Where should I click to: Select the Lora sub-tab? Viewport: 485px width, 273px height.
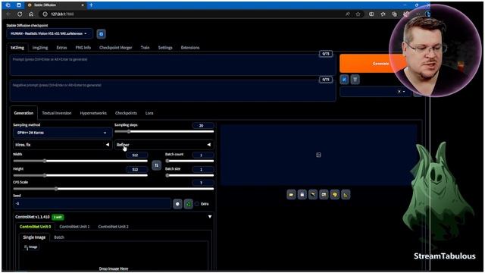click(x=149, y=113)
